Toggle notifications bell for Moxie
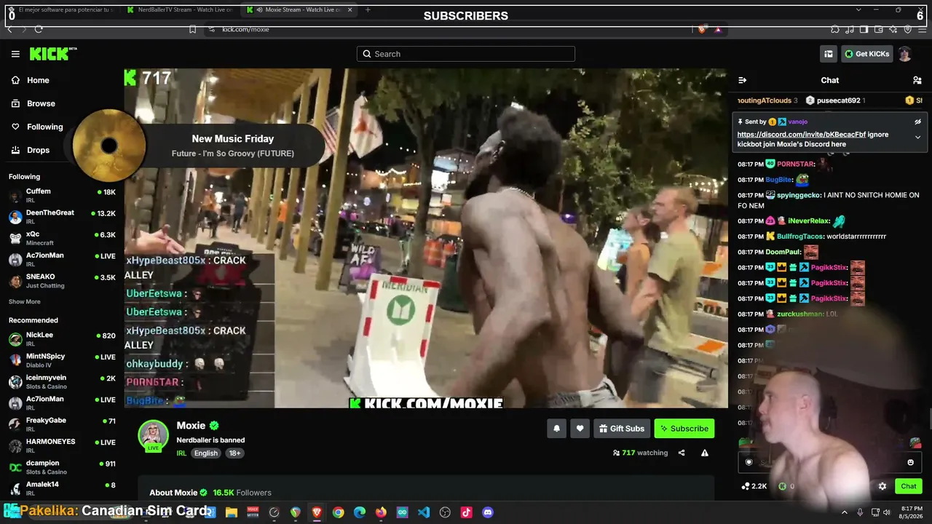The image size is (932, 524). (556, 429)
